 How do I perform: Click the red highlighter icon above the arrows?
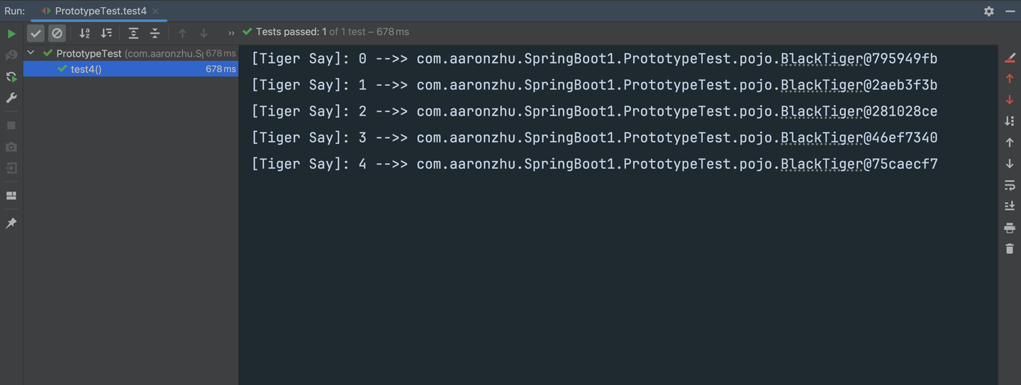pyautogui.click(x=1010, y=58)
